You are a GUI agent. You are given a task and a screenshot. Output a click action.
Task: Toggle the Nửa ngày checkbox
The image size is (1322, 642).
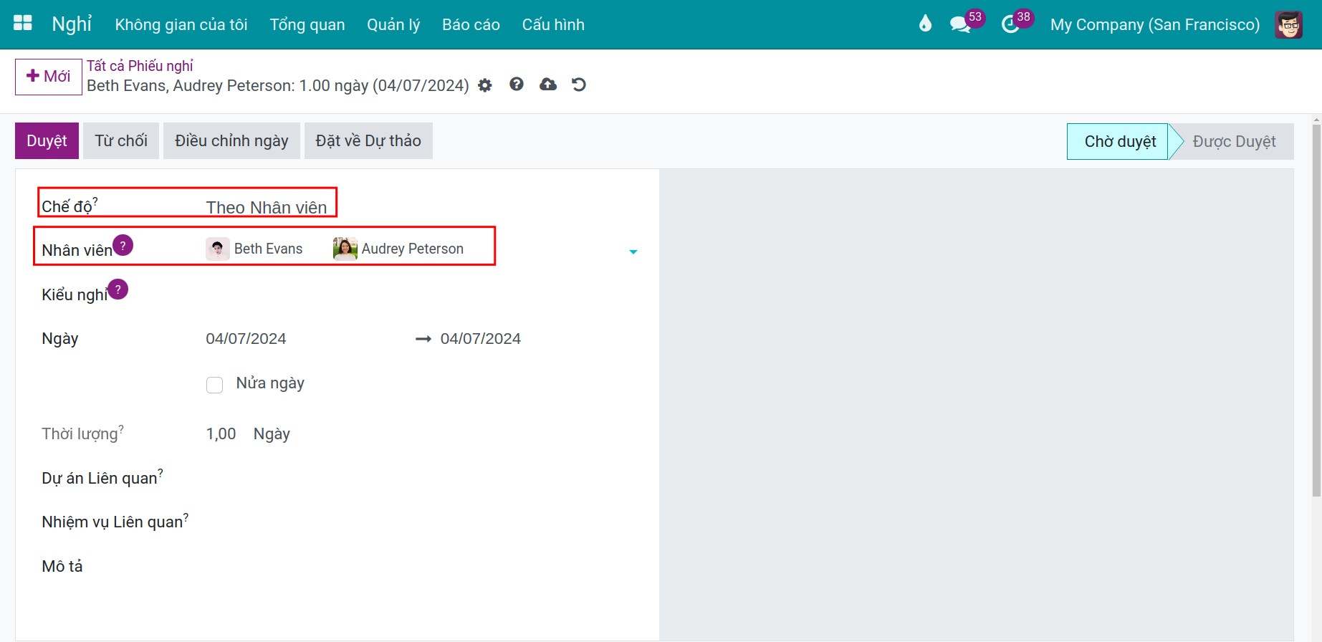click(214, 385)
